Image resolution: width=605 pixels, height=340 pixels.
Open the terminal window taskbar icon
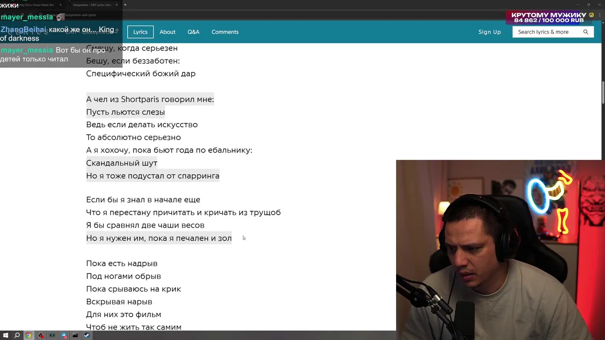(x=75, y=335)
